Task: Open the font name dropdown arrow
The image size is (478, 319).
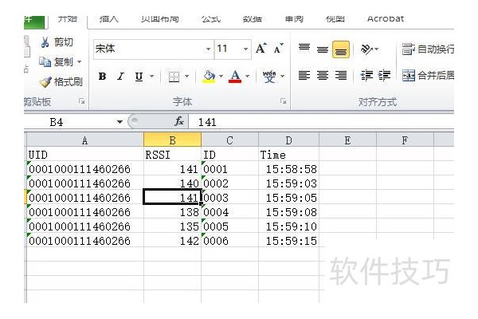Action: pos(208,49)
